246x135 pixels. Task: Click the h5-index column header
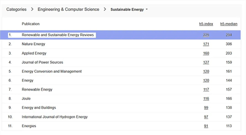coord(206,24)
